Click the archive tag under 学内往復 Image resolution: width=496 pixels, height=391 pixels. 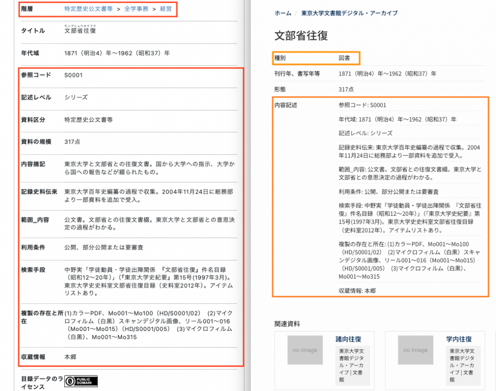[463, 365]
